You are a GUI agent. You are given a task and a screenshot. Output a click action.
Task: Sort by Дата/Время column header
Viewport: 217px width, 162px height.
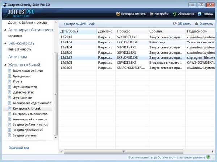tap(78, 31)
